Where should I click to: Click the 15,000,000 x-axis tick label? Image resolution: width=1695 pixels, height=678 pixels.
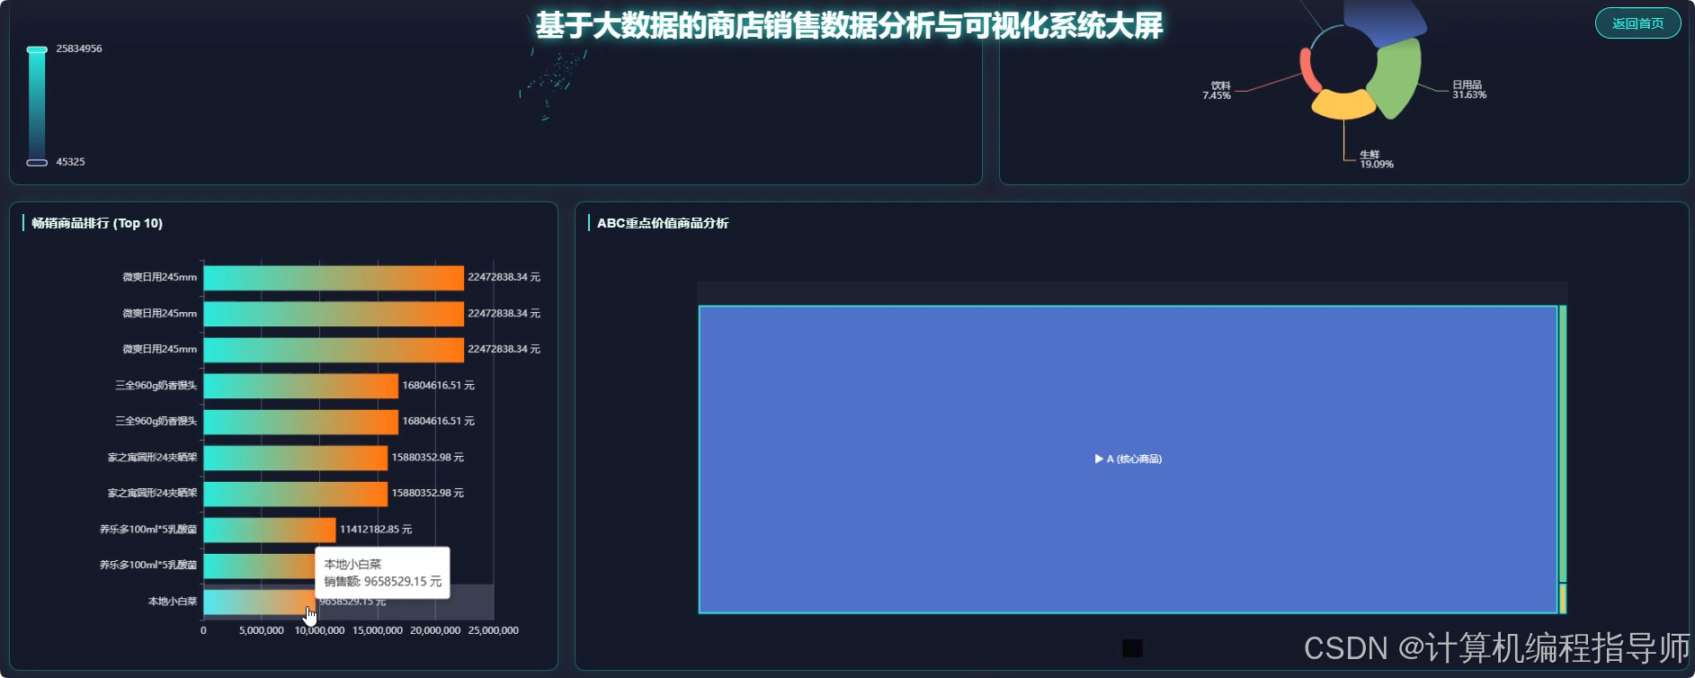pyautogui.click(x=378, y=630)
